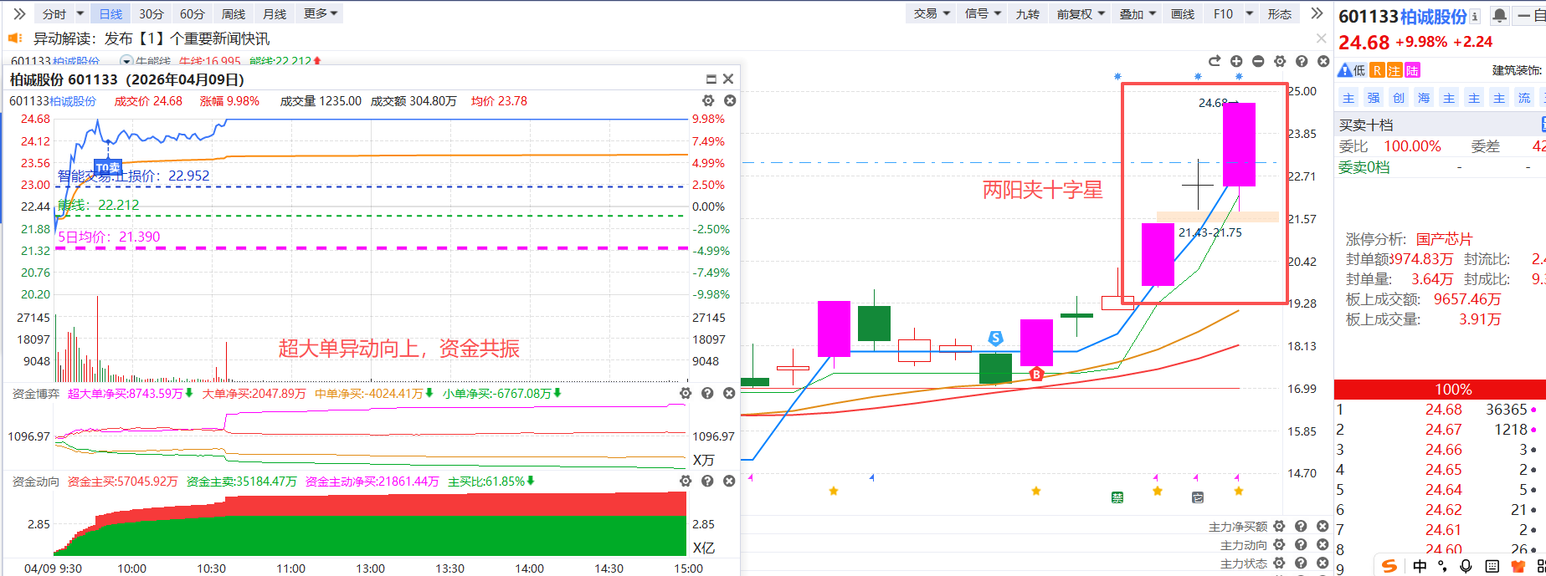Image resolution: width=1546 pixels, height=576 pixels.
Task: Click help icon for 资金博弈 panel
Action: [707, 393]
